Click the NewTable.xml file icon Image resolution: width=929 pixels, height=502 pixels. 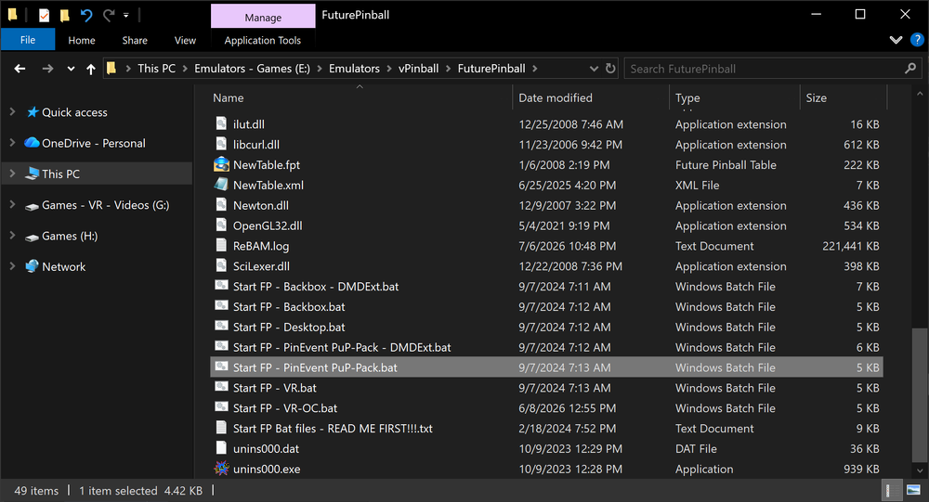click(222, 185)
